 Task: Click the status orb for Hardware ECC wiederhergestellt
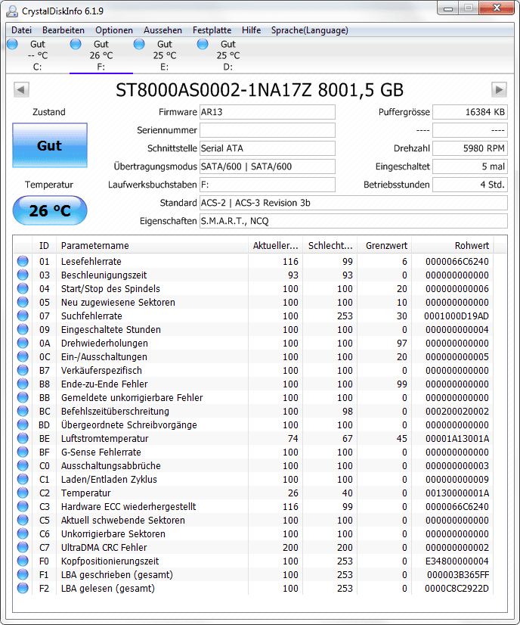pyautogui.click(x=23, y=506)
